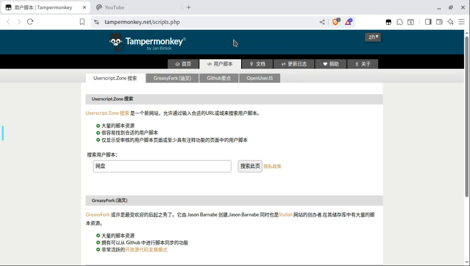Select the Userscript.Zone 搜索 sub-tab
The width and height of the screenshot is (470, 266).
click(115, 78)
